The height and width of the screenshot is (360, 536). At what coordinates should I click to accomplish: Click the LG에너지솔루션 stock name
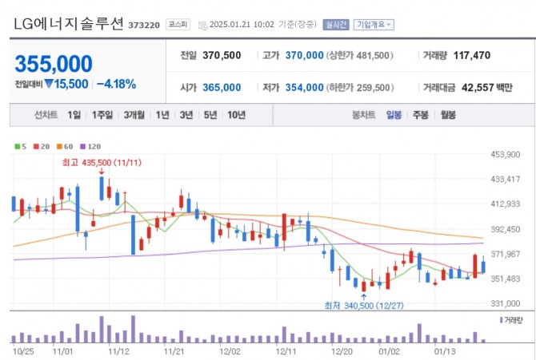tap(67, 24)
